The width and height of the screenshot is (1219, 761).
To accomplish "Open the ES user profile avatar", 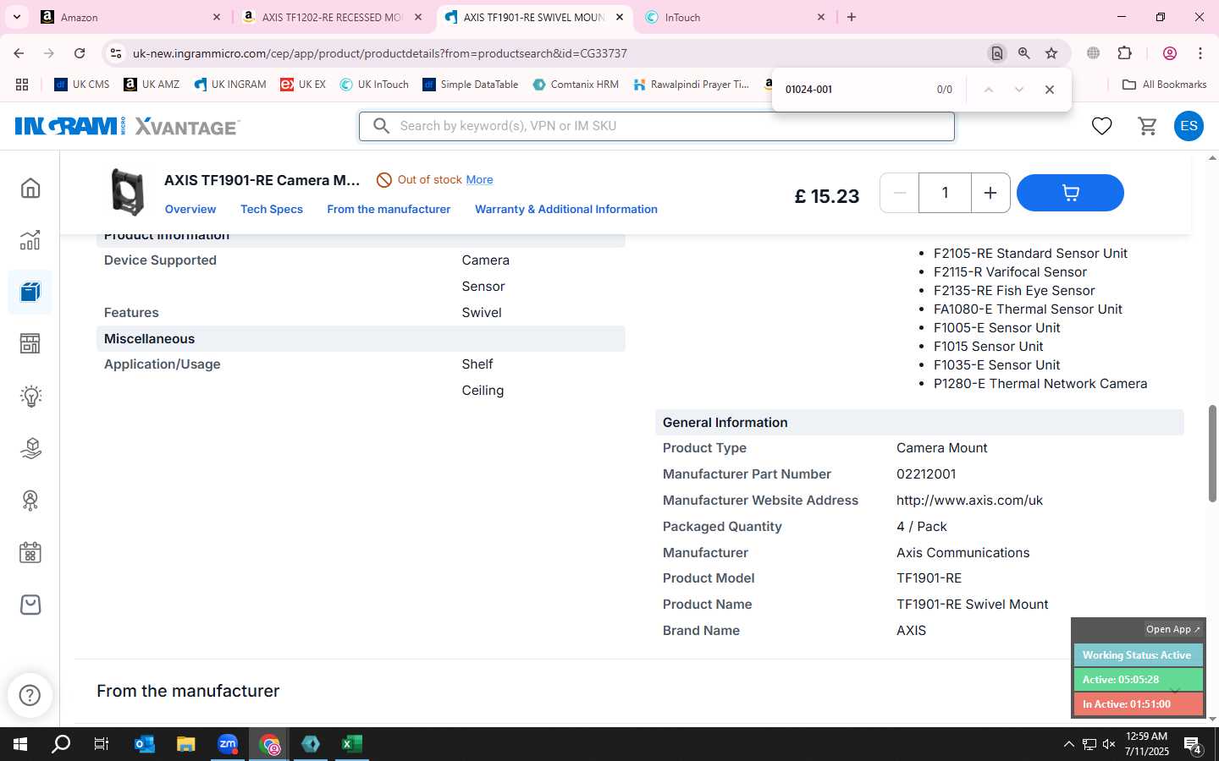I will pos(1189,126).
